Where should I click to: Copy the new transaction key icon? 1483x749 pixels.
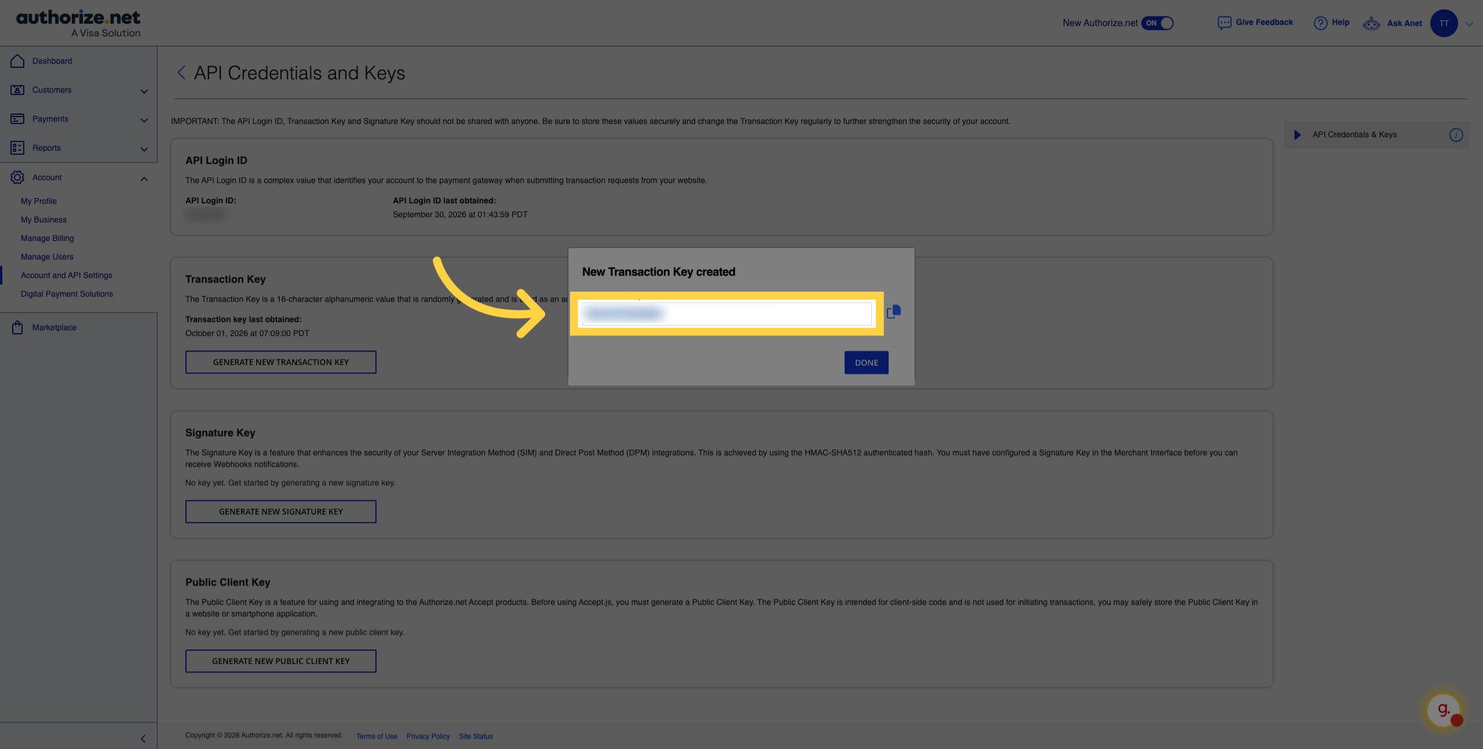click(894, 312)
